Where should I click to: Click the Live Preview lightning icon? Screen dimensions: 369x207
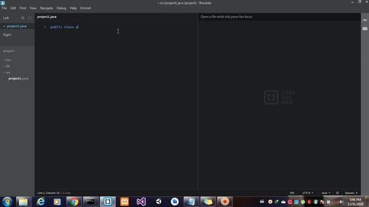point(365,21)
